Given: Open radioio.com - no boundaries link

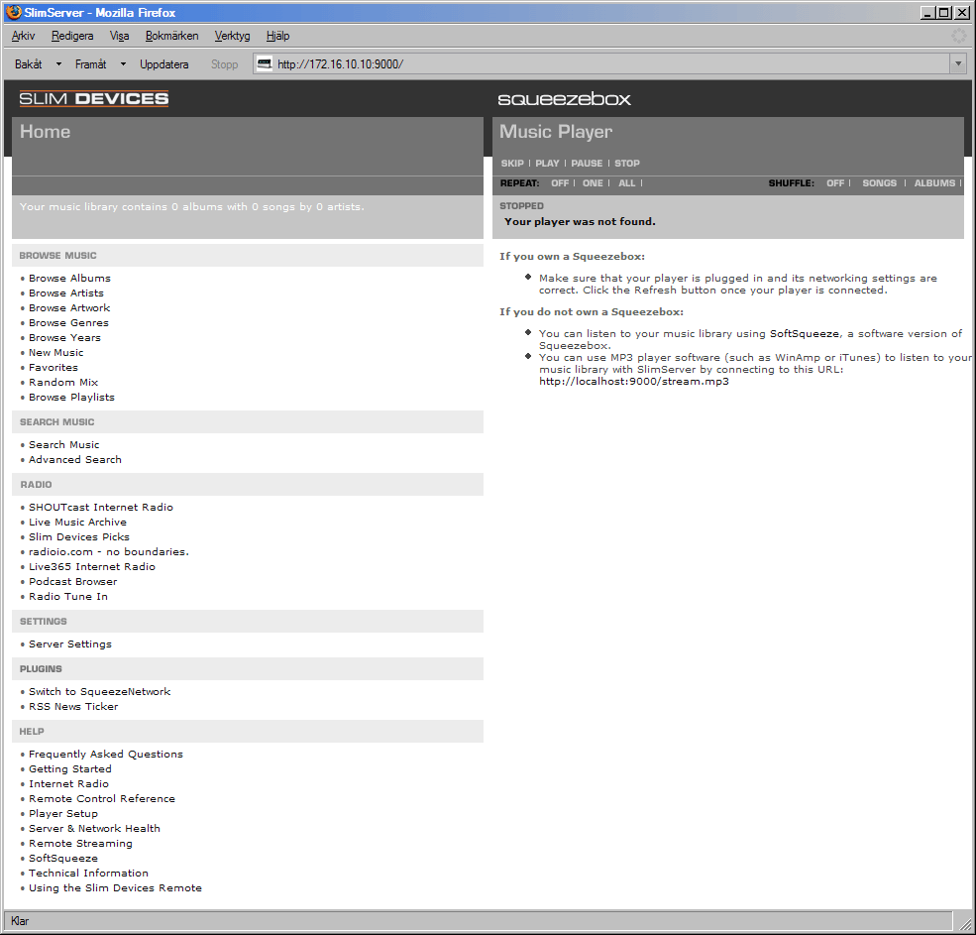Looking at the screenshot, I should (x=109, y=552).
